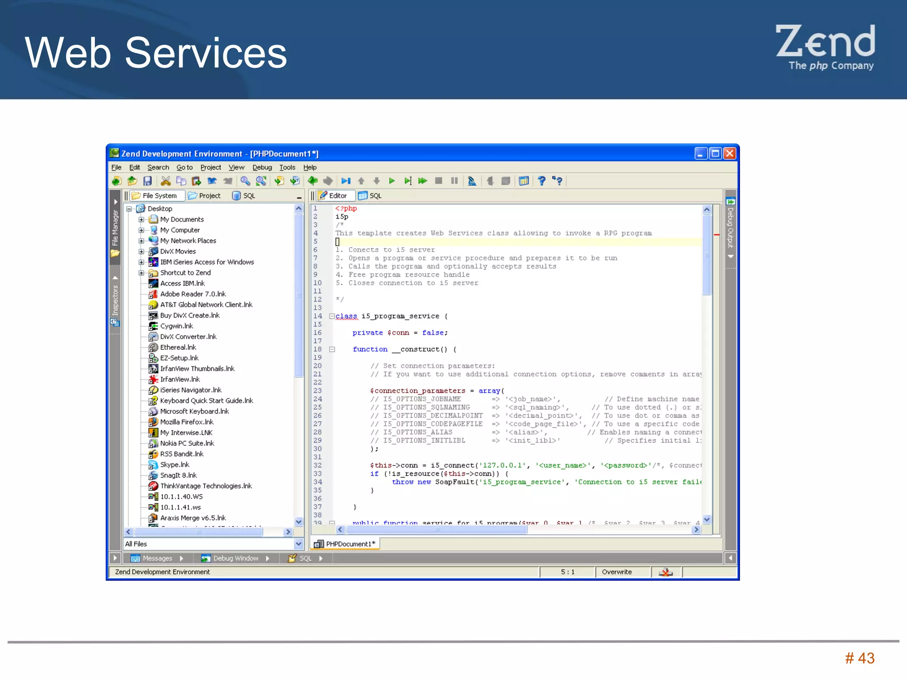Click the Step Over debug icon

[346, 181]
